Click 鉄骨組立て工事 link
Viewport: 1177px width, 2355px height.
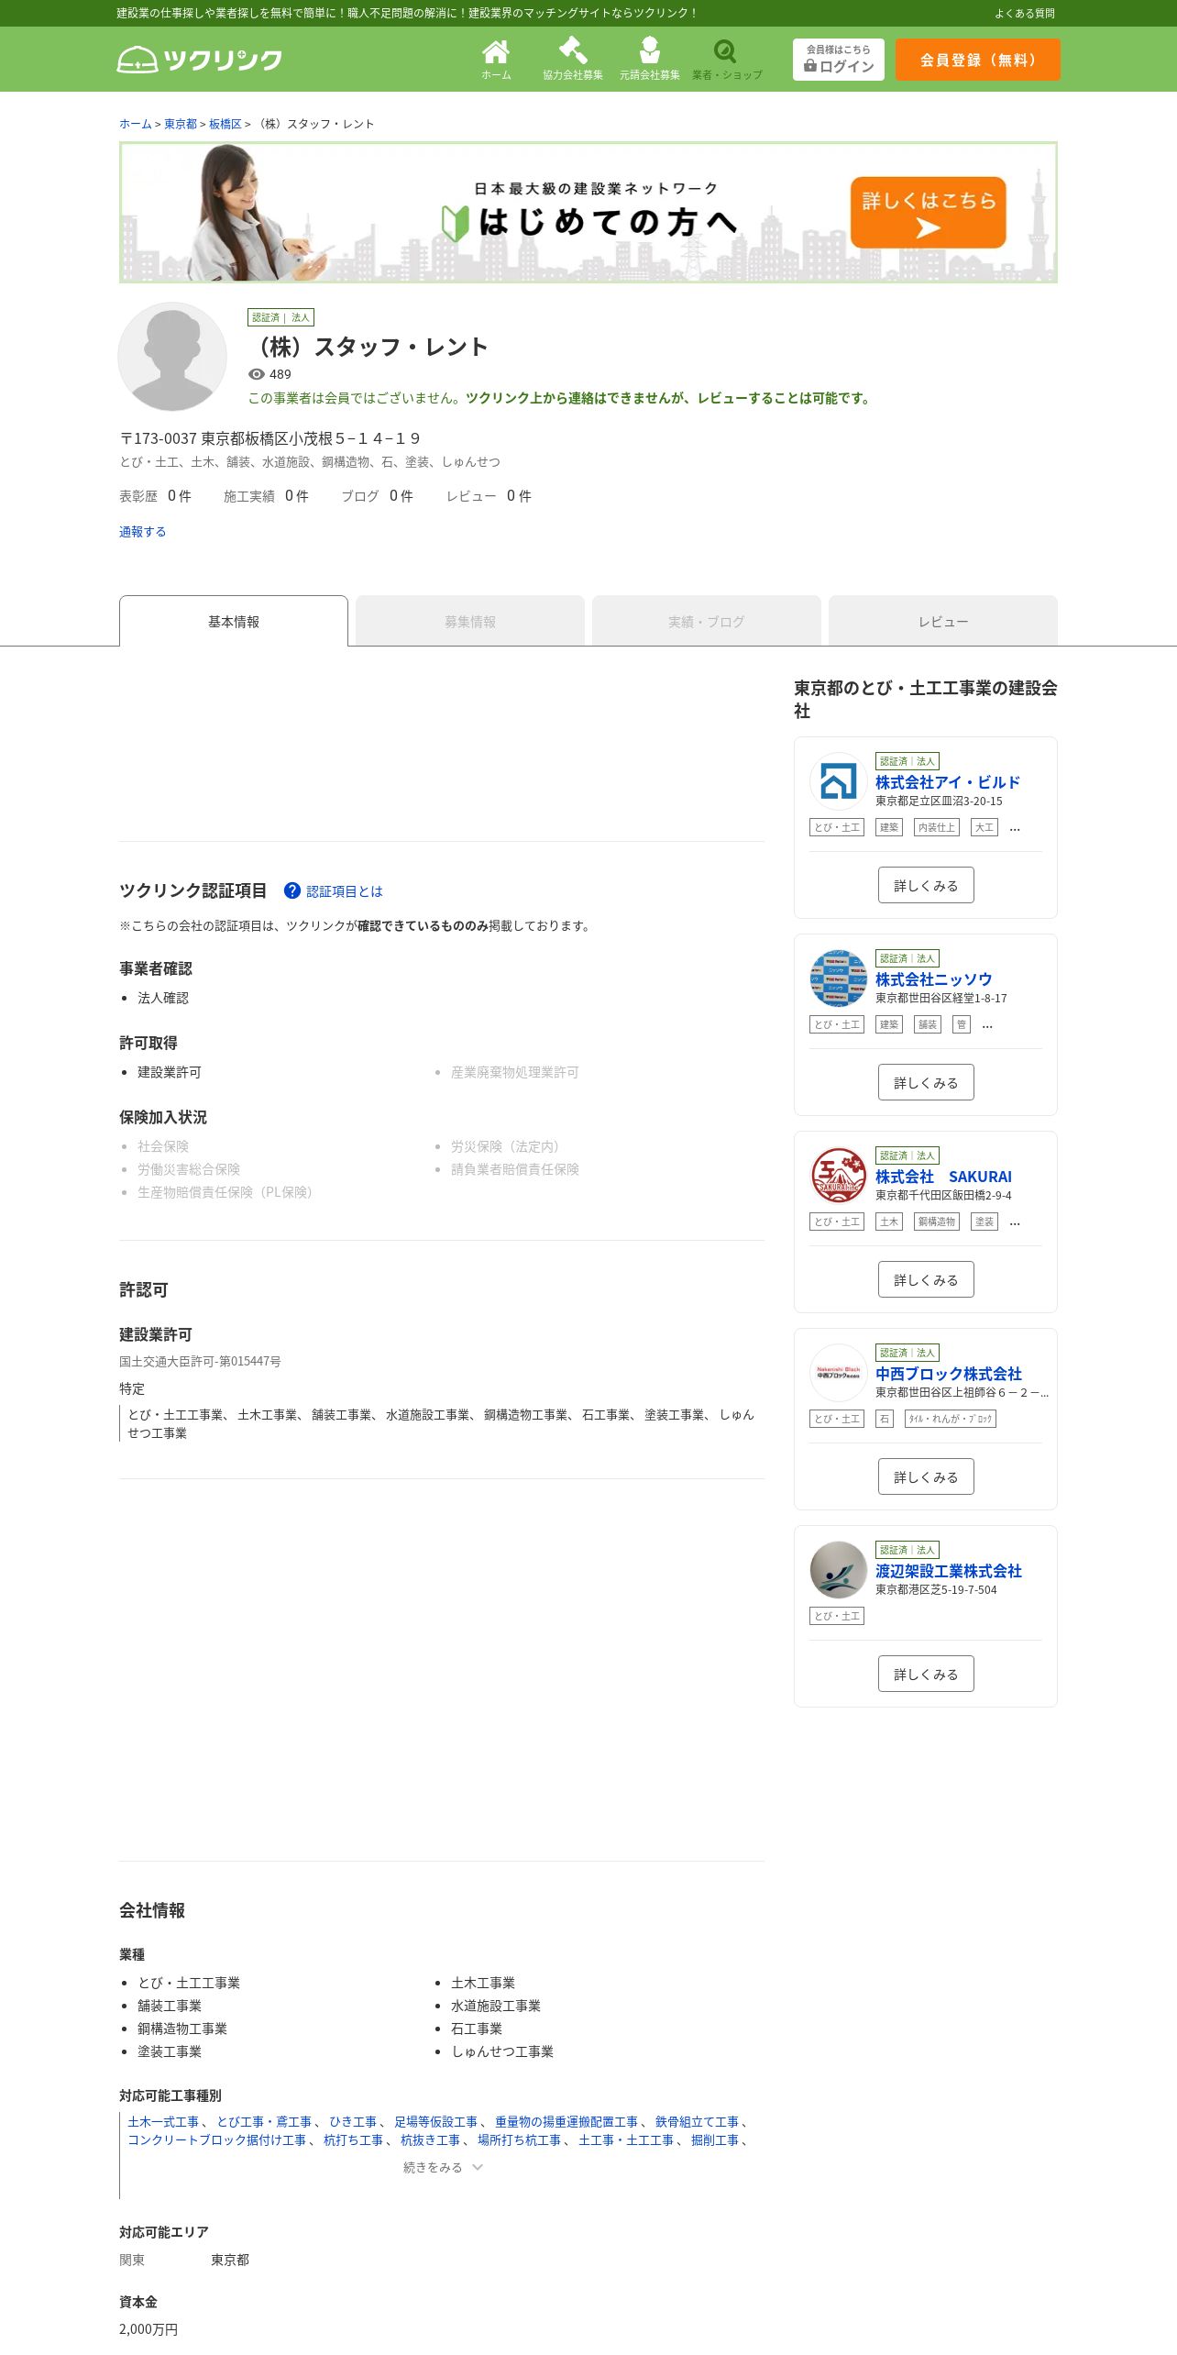click(697, 2122)
